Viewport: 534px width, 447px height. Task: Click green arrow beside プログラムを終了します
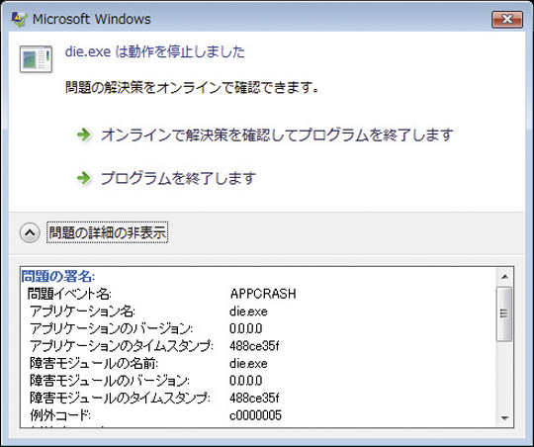click(83, 178)
